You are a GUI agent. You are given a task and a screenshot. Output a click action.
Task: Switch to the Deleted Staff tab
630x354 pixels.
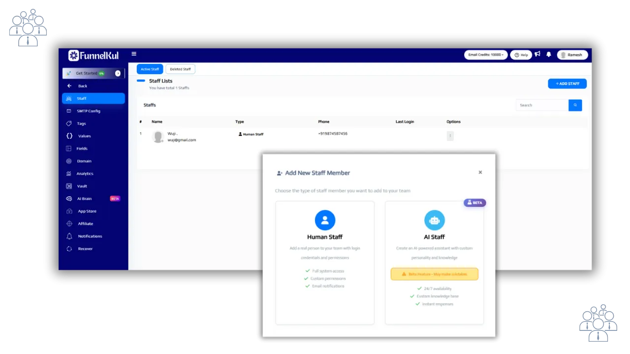click(180, 69)
